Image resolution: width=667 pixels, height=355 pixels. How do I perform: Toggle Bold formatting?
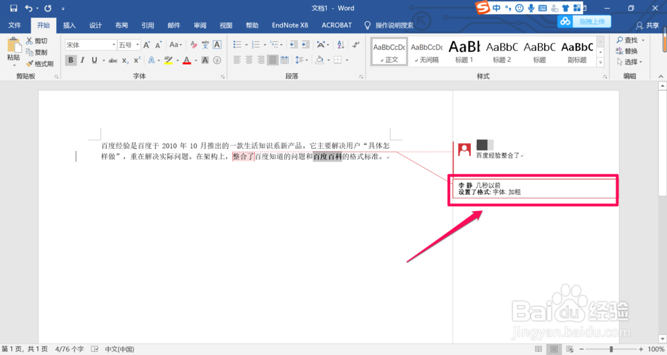(71, 61)
